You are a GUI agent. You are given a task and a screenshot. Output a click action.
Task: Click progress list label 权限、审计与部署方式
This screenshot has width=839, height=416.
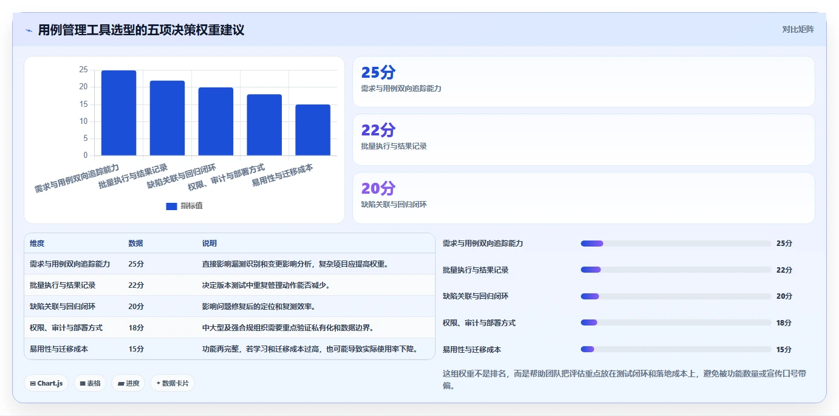pos(479,323)
